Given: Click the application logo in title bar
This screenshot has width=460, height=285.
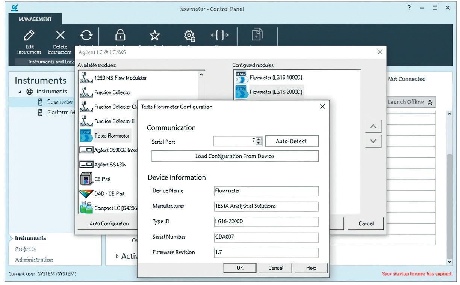Looking at the screenshot, I should click(15, 8).
